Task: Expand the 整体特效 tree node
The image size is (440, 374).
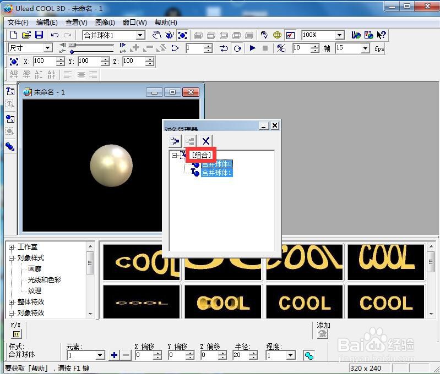Action: click(x=11, y=302)
